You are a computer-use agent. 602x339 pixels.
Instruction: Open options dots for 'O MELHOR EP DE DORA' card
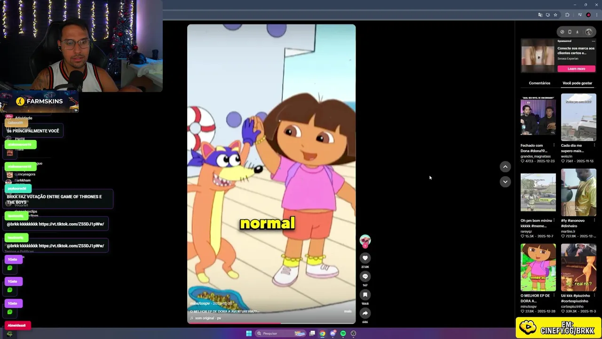(x=554, y=296)
